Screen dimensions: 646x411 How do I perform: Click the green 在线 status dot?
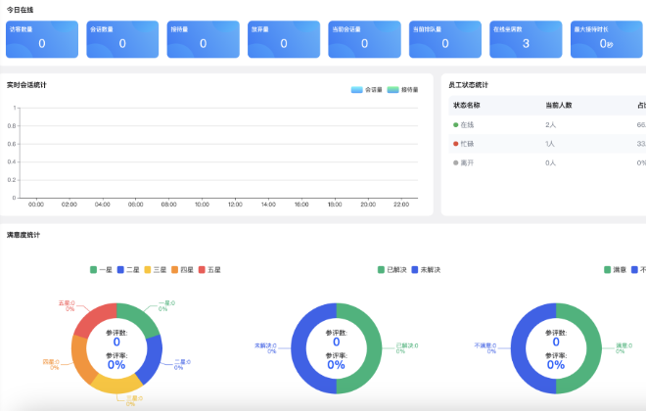(456, 125)
